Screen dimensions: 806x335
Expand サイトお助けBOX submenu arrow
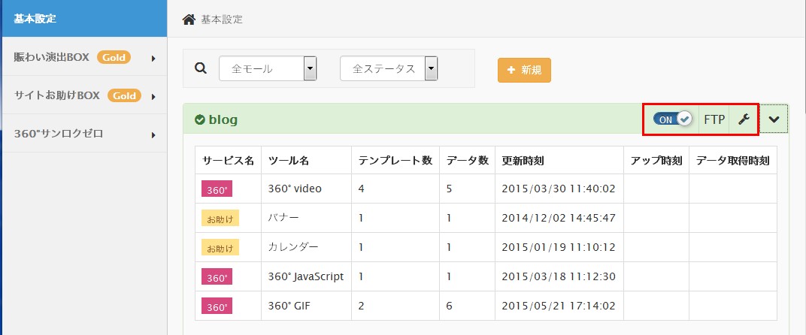coord(153,97)
